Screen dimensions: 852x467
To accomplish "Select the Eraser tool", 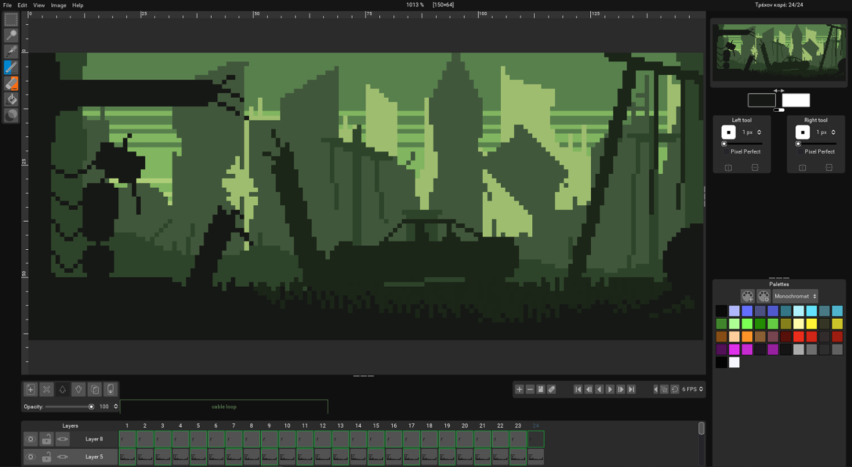I will [x=10, y=83].
